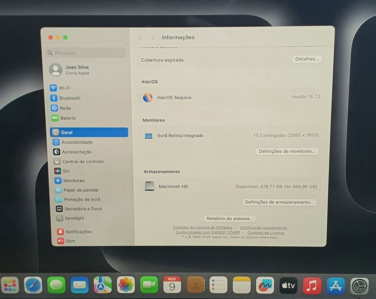This screenshot has width=376, height=299.
Task: Click the Versão 15.7.2 text
Action: coord(306,97)
